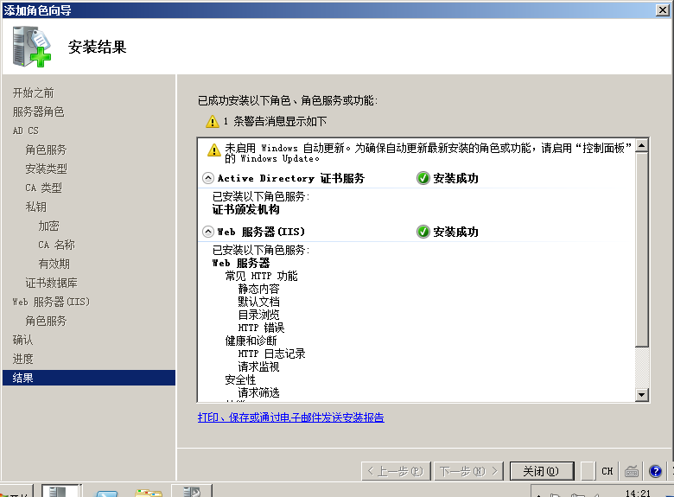674x497 pixels.
Task: Select 私钥 step in sidebar
Action: [x=35, y=207]
